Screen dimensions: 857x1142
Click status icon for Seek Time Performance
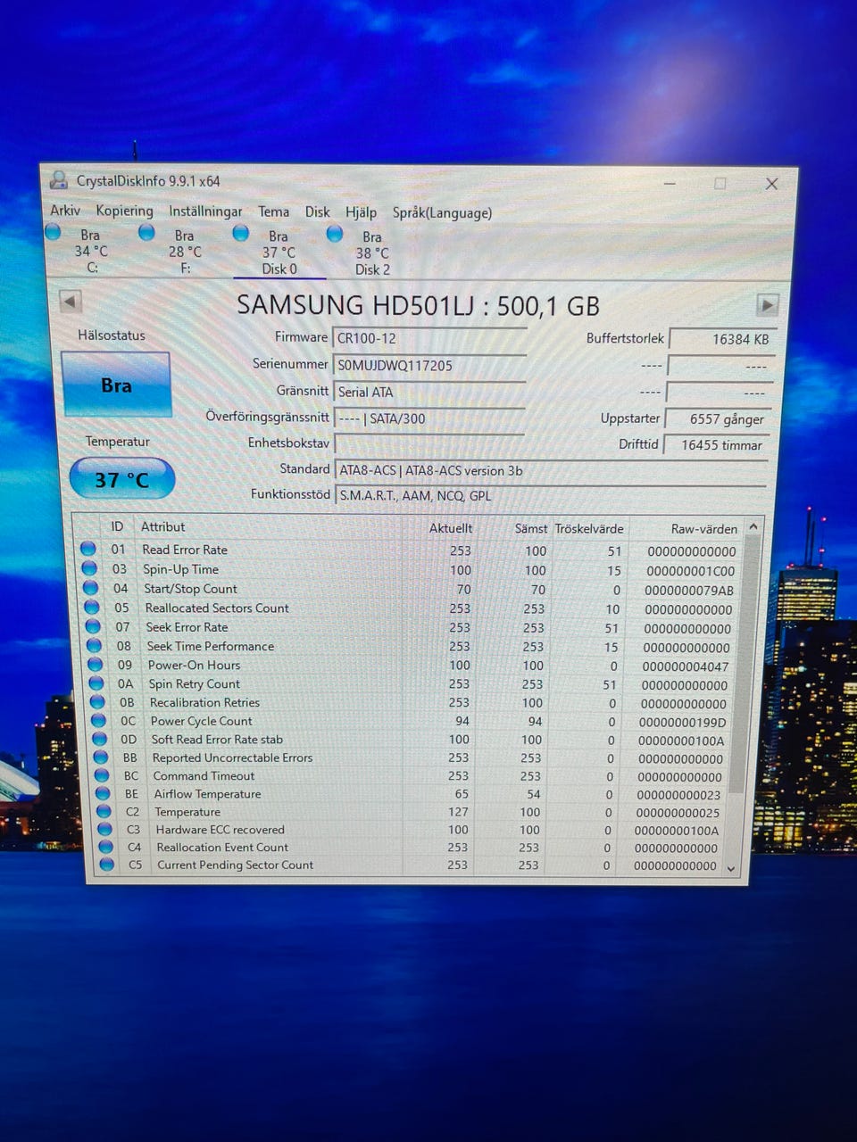click(x=94, y=645)
